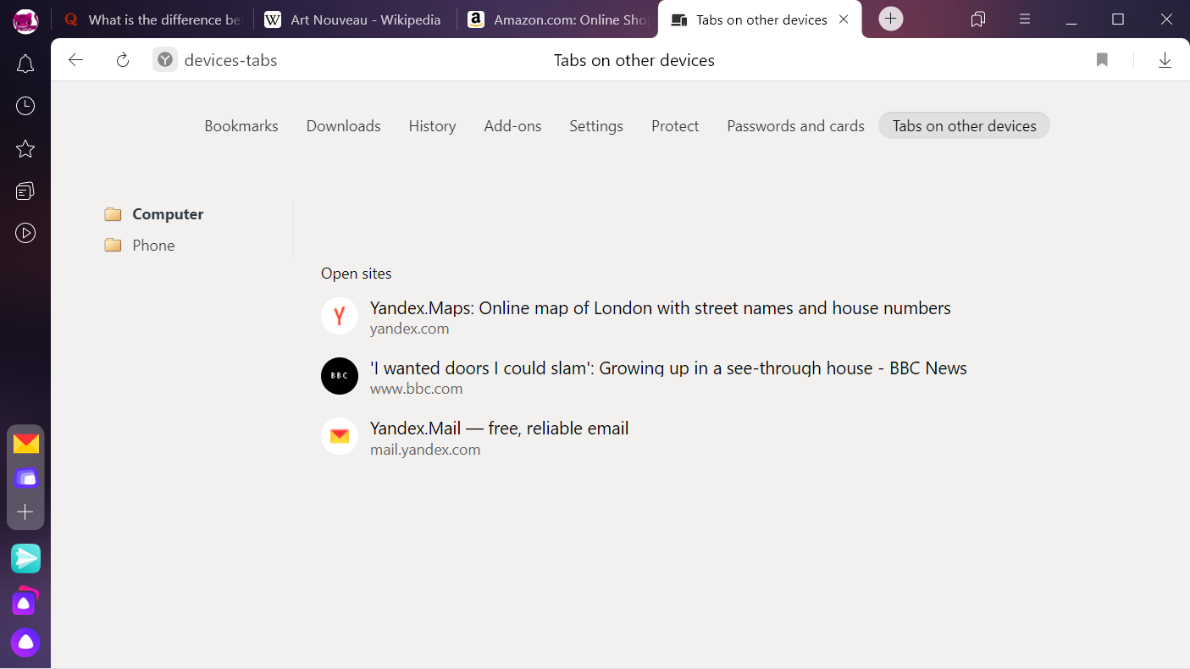1190x669 pixels.
Task: Open the browser hamburger menu
Action: tap(1025, 19)
